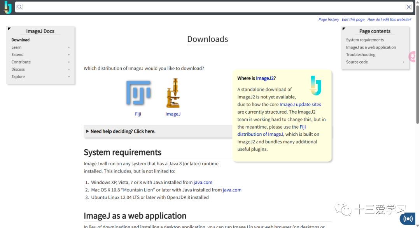The height and width of the screenshot is (228, 420).
Task: Click the 'ImageJ as a web application' heading
Action: tap(135, 216)
